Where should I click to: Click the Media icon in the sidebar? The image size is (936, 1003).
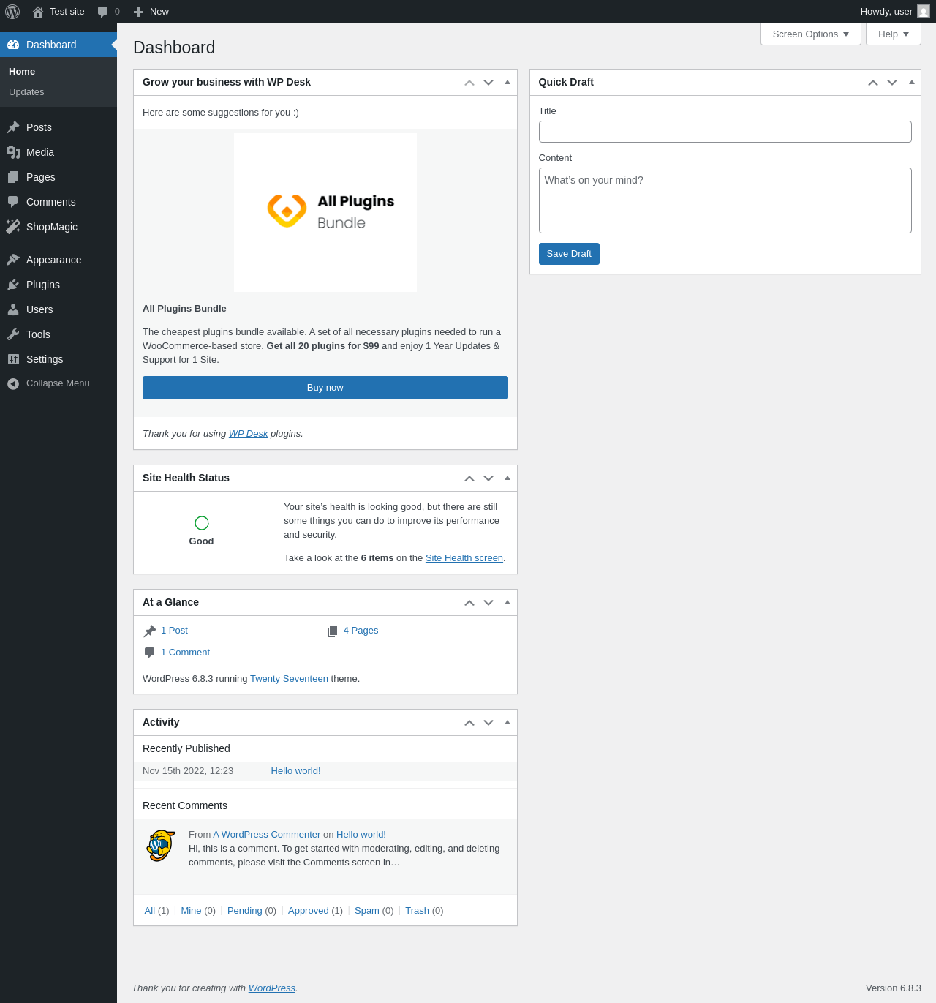[13, 152]
